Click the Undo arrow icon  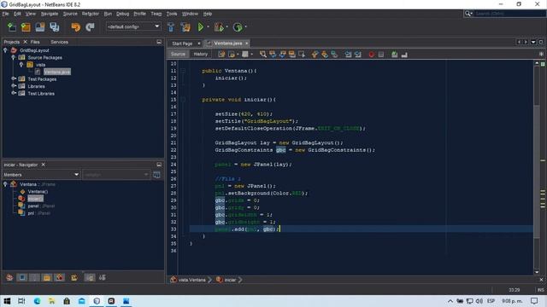[75, 26]
